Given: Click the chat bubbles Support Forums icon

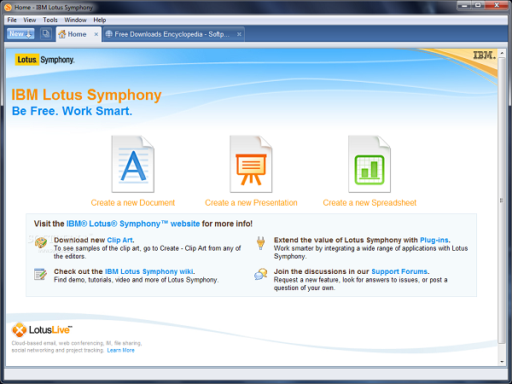Looking at the screenshot, I should pos(260,274).
